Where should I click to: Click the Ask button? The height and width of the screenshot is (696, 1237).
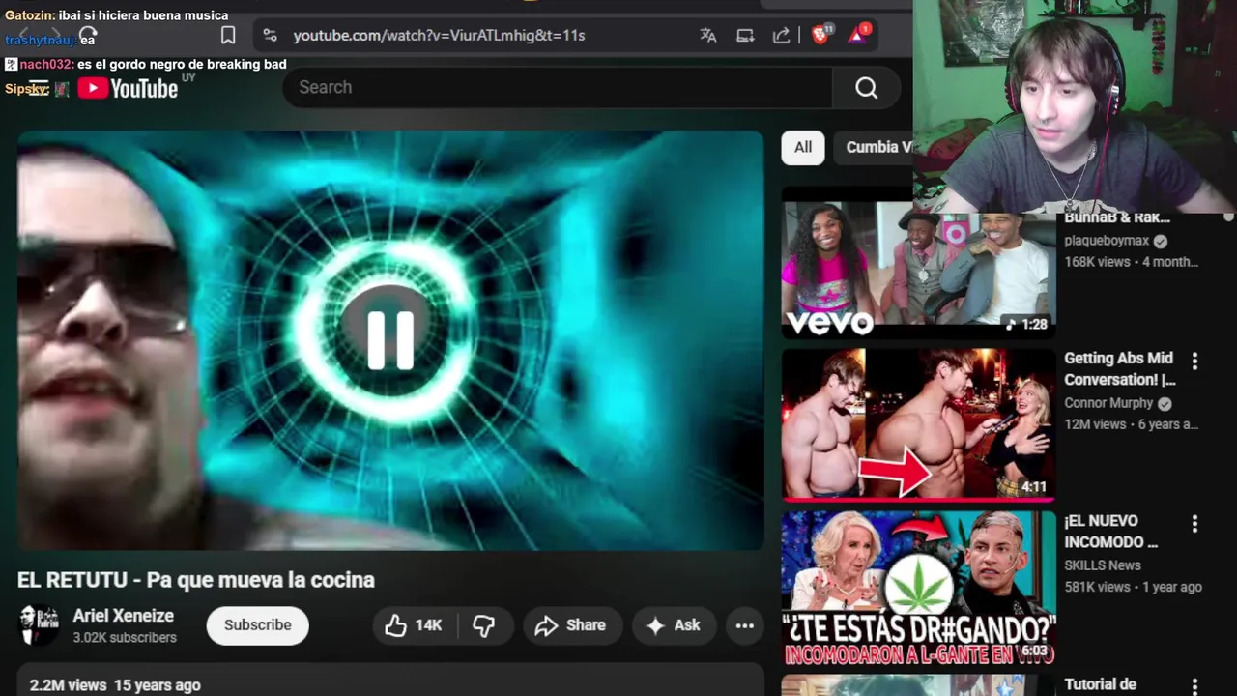674,625
